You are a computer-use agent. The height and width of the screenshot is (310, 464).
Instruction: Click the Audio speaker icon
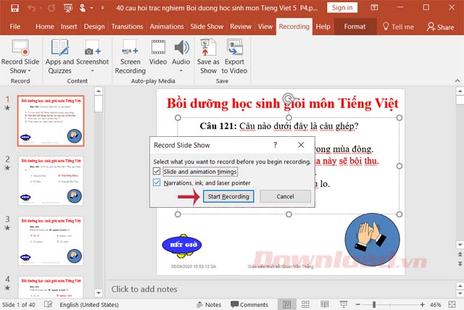[181, 48]
